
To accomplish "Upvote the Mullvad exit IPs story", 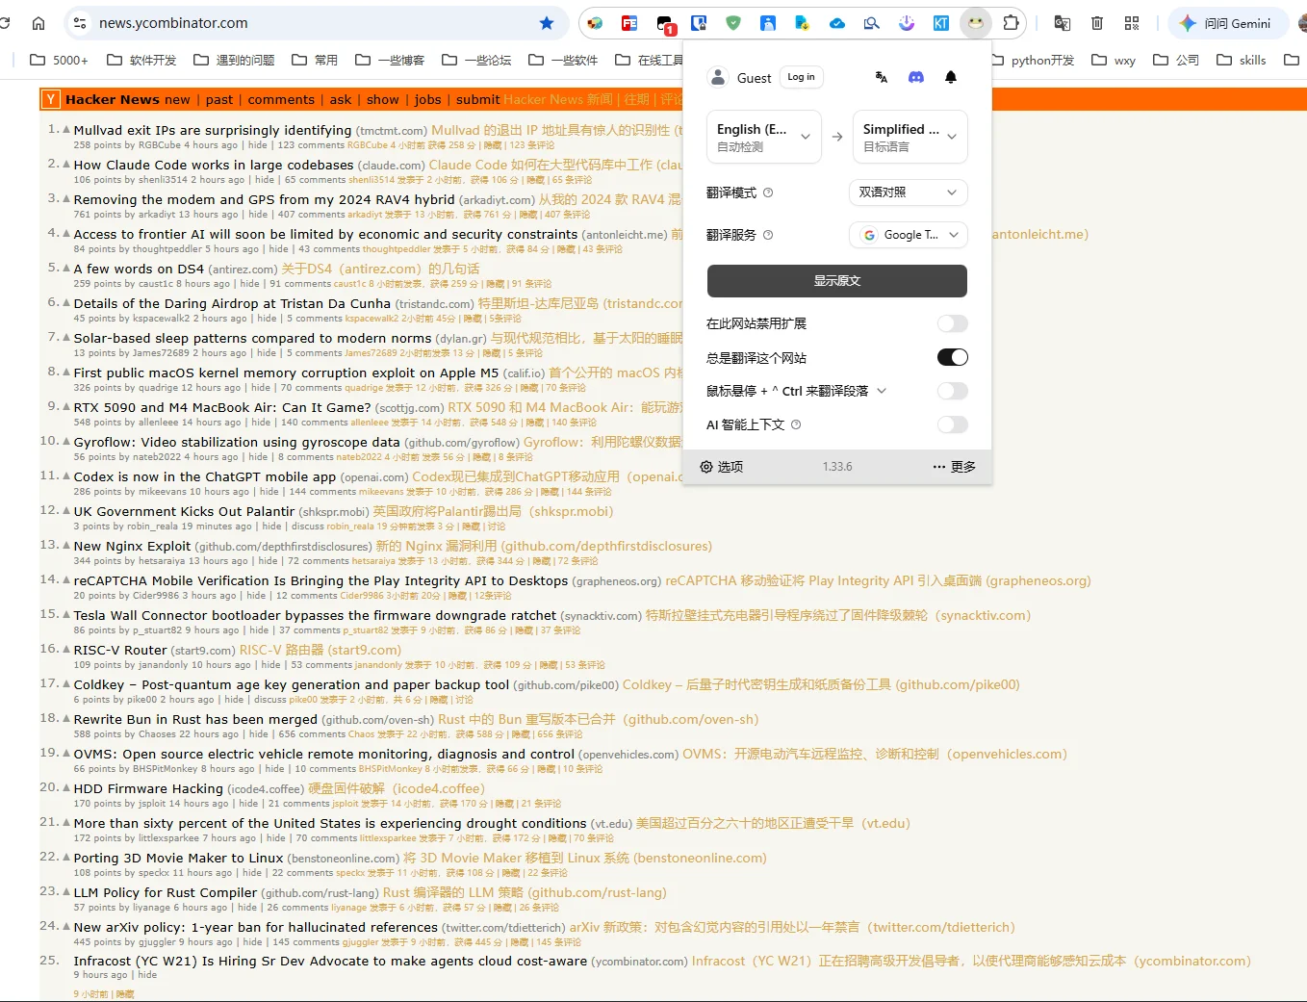I will (x=66, y=129).
